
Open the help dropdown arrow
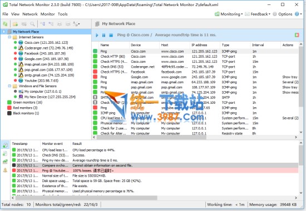pyautogui.click(x=301, y=14)
